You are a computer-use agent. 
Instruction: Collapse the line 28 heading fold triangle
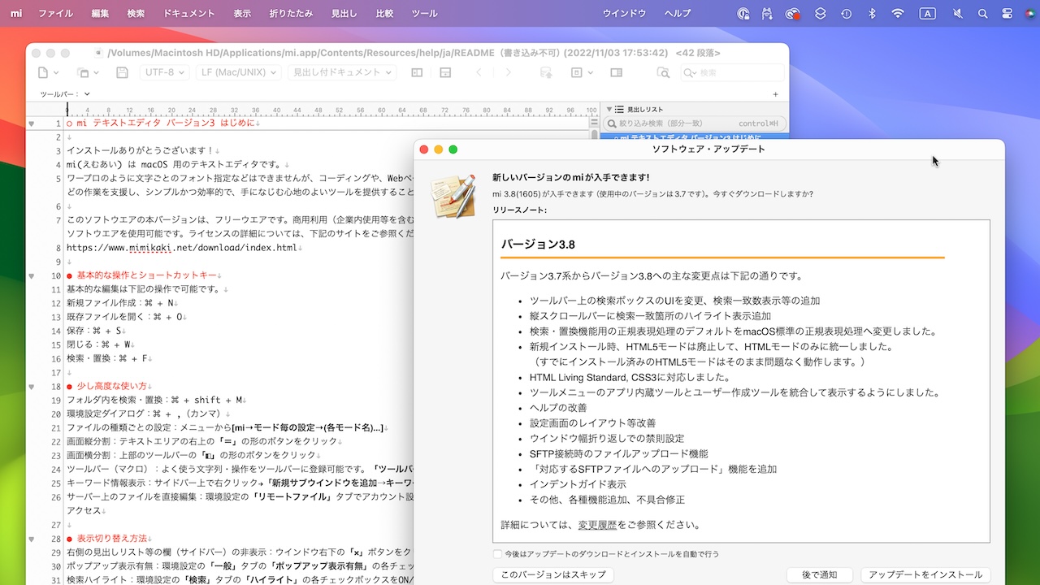(x=32, y=539)
